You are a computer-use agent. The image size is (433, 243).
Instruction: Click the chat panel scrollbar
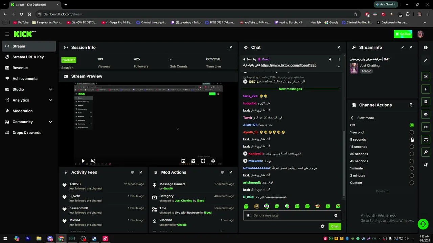pos(344,164)
